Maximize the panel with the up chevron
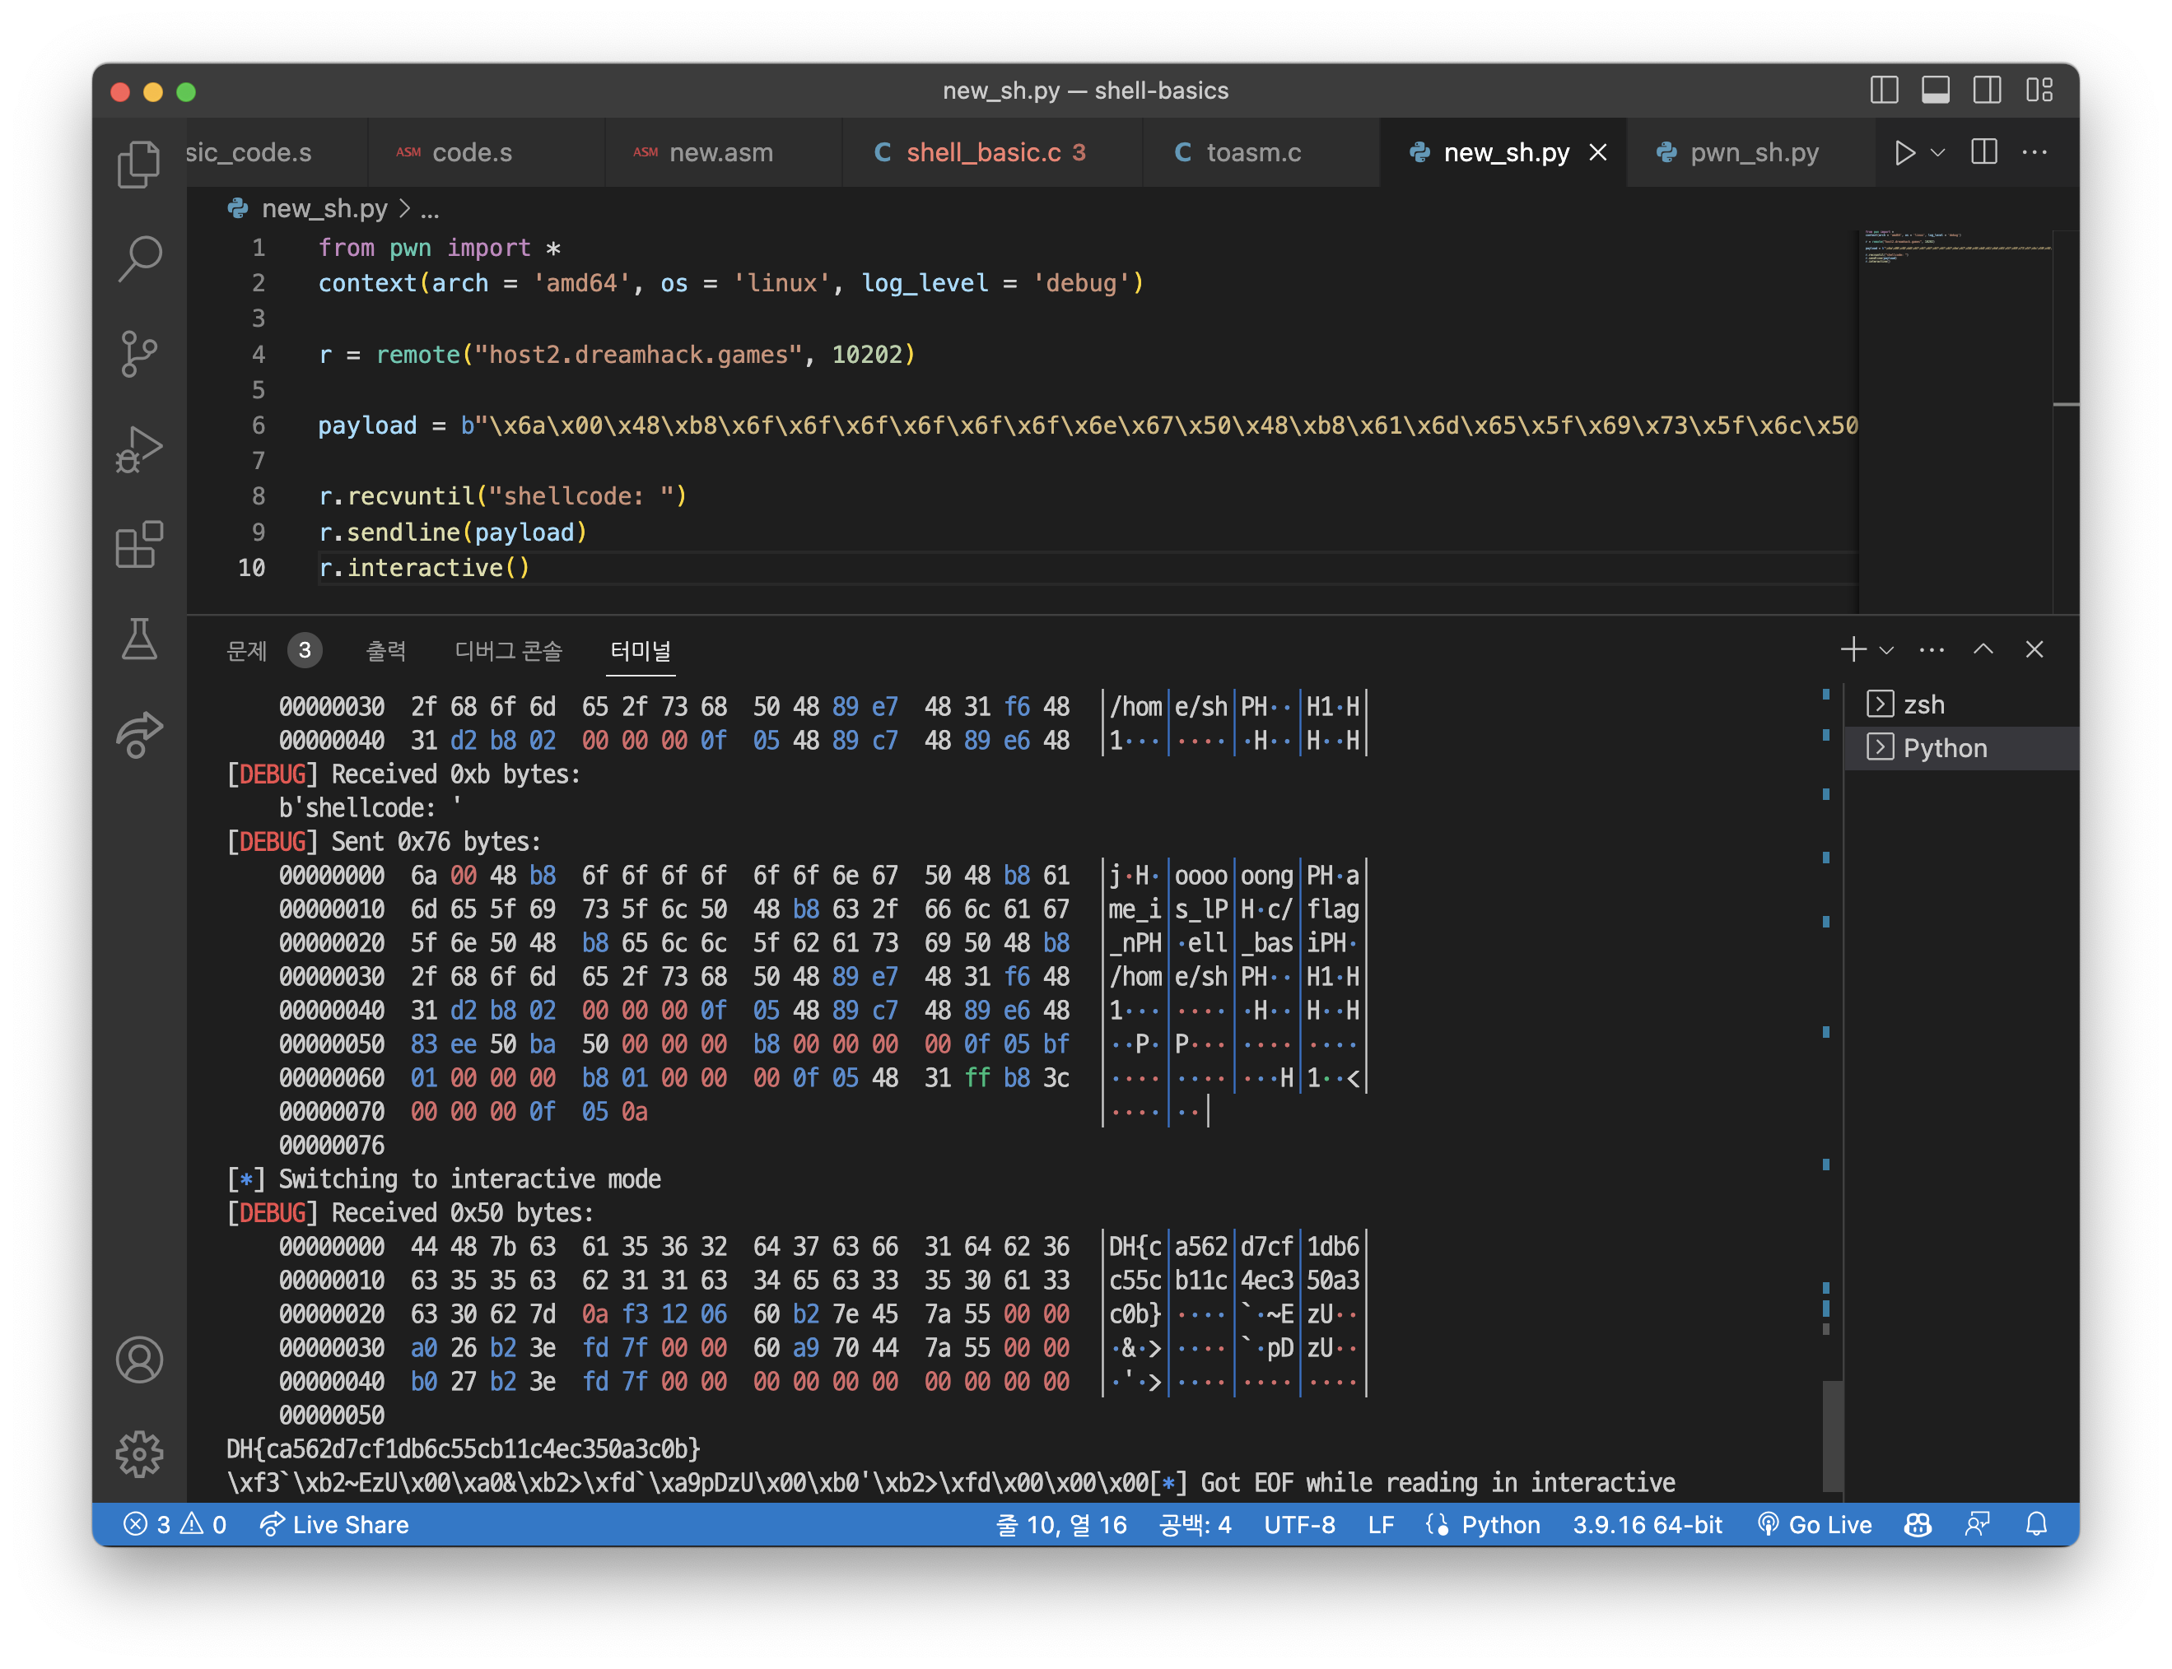 tap(1982, 649)
